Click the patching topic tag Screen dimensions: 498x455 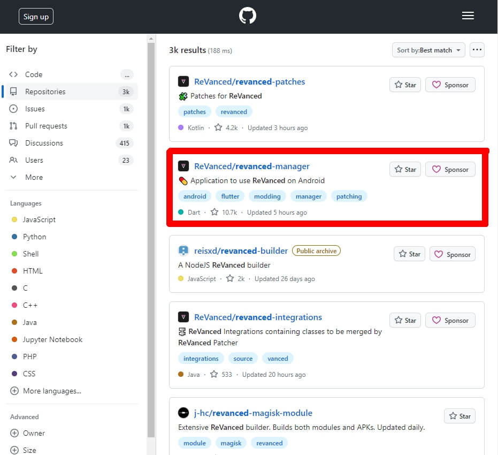[349, 196]
